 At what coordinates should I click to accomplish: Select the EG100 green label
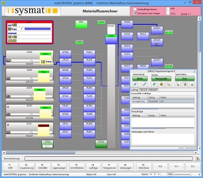[169, 32]
